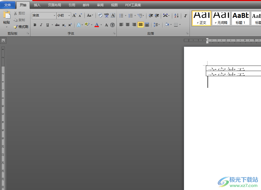261x190 pixels.
Task: Apply the 标题 1 (Heading 1) style
Action: pos(241,18)
